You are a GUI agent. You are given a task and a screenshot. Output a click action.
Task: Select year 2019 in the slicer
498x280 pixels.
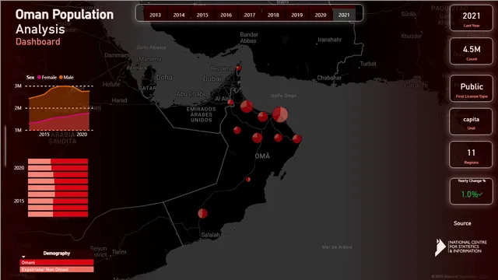(297, 15)
